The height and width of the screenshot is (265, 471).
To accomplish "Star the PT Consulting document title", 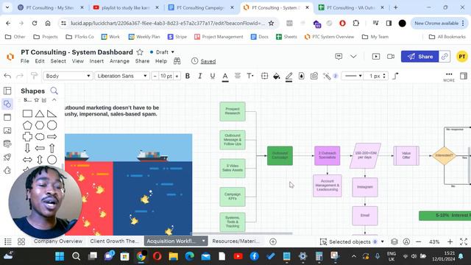I will [x=140, y=52].
